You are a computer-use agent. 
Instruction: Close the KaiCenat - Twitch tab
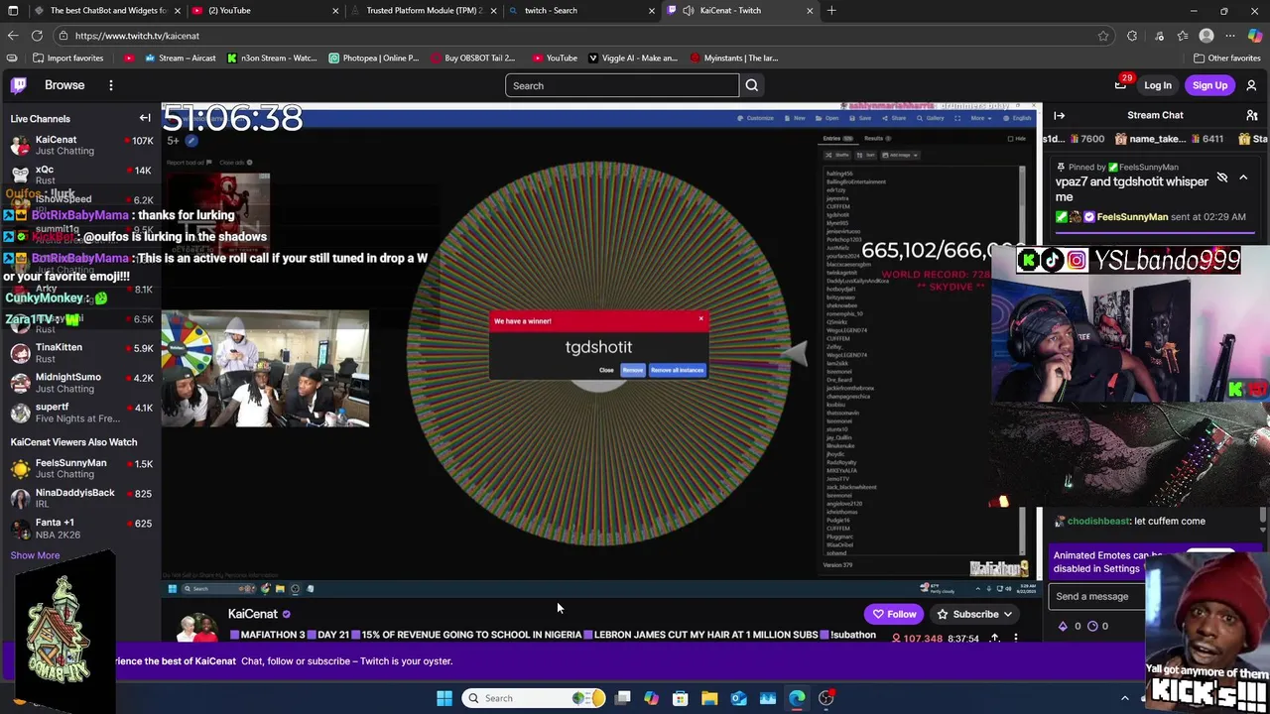(810, 10)
